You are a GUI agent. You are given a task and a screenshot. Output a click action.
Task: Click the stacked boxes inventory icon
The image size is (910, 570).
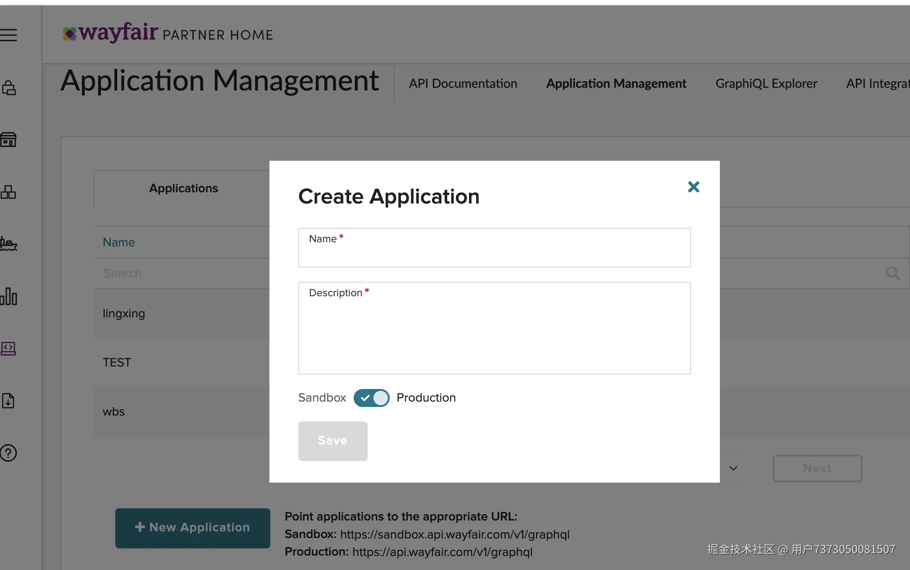(9, 192)
